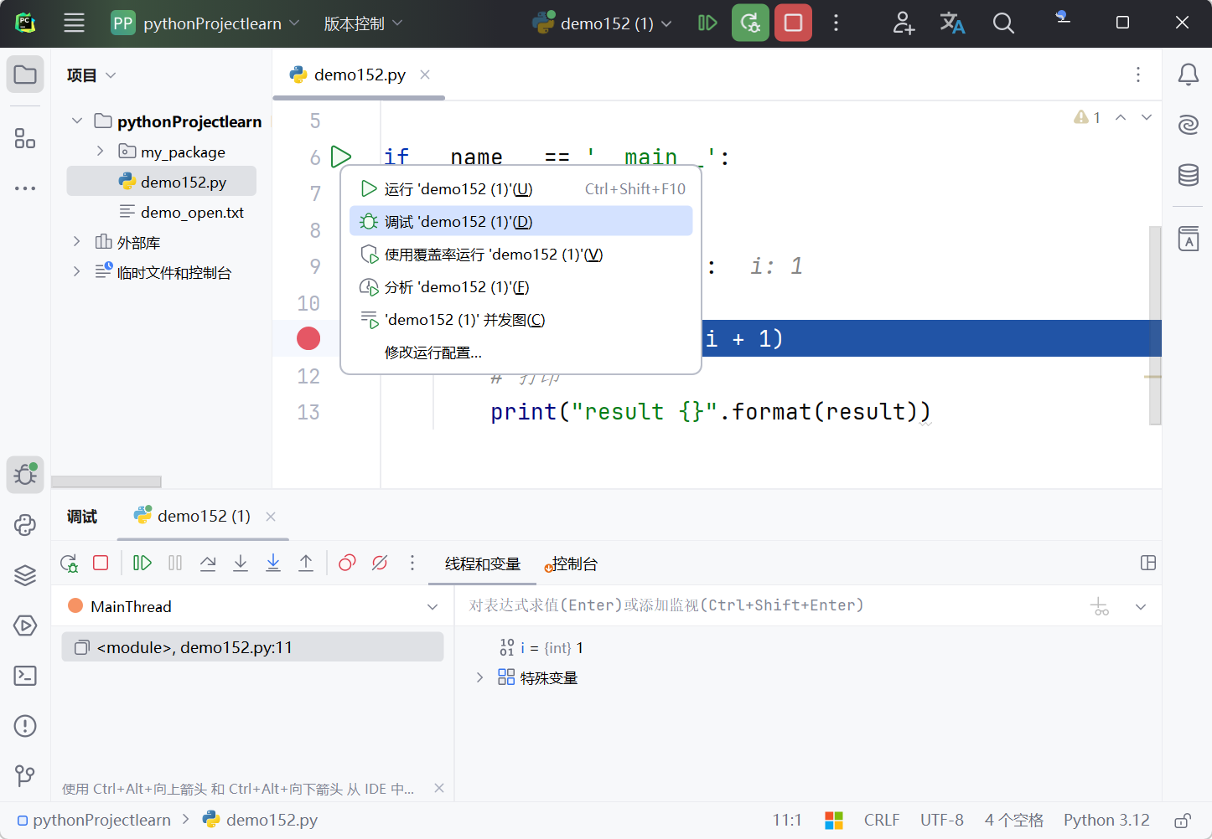The image size is (1212, 839).
Task: Click the project panel horizontal scrollbar
Action: pos(106,481)
